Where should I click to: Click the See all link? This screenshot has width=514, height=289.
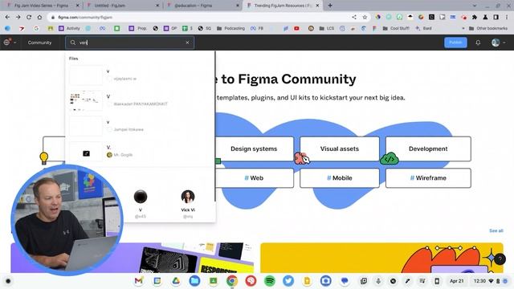(496, 230)
